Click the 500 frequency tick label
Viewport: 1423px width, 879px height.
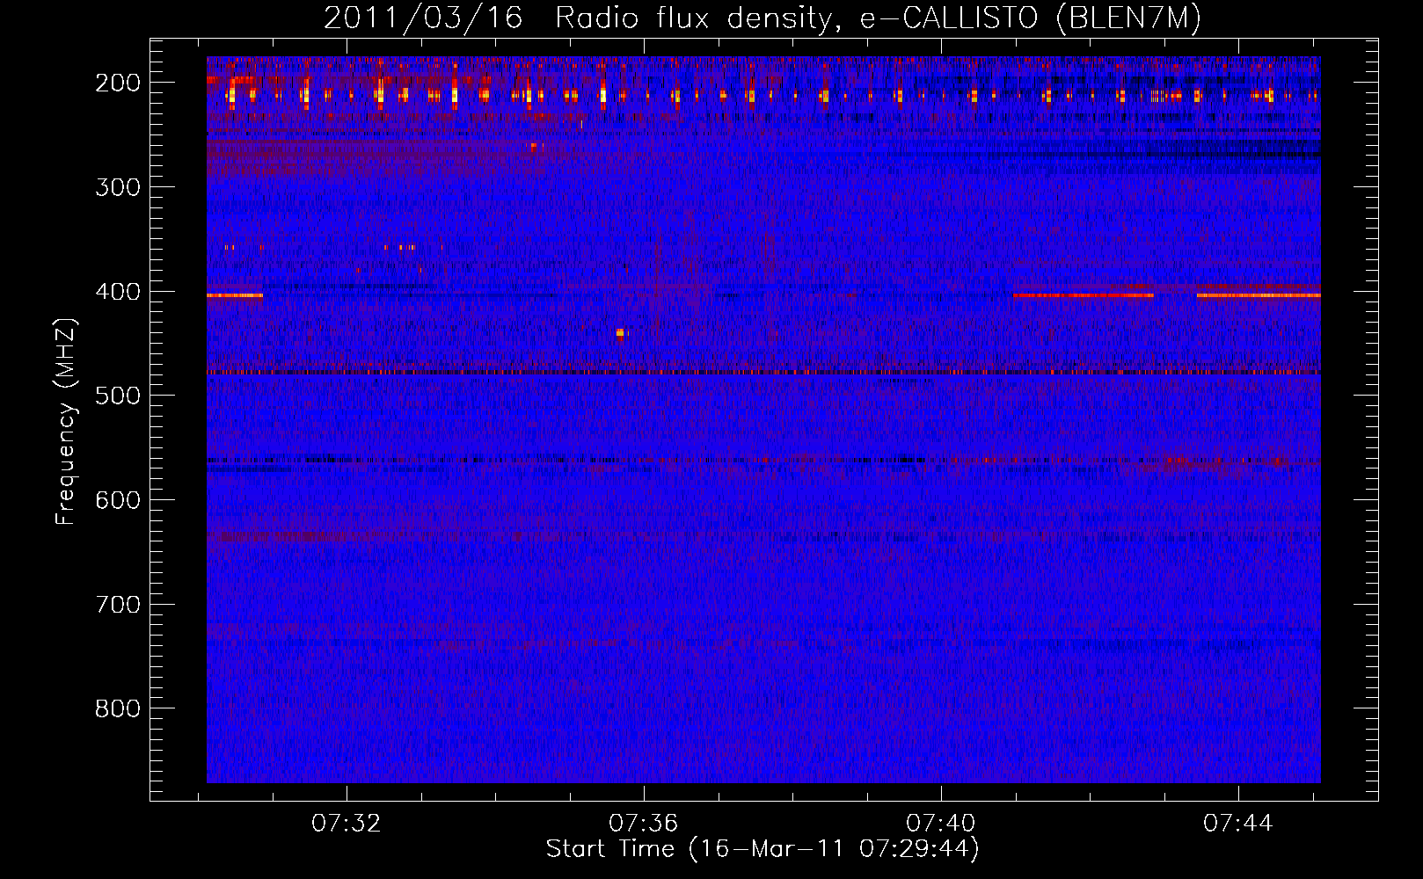pyautogui.click(x=118, y=396)
